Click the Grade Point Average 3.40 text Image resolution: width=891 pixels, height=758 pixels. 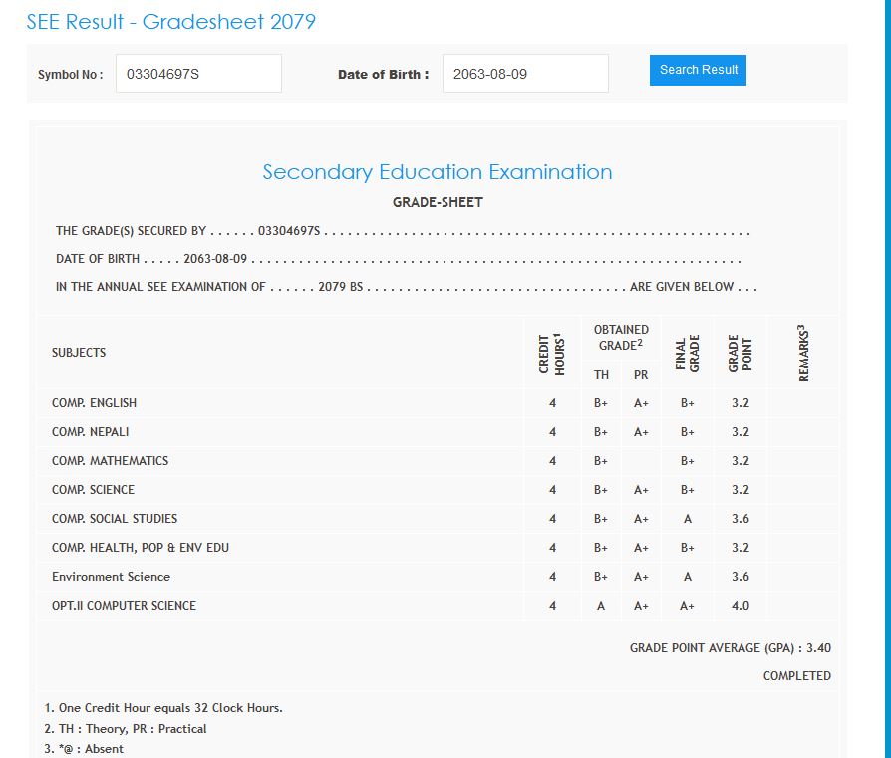click(730, 648)
